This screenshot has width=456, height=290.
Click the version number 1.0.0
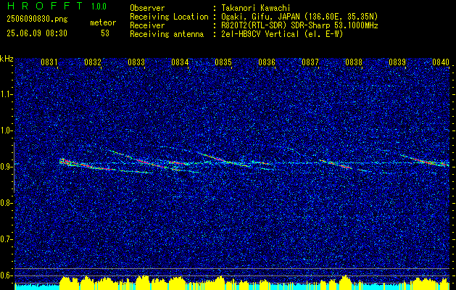(99, 7)
